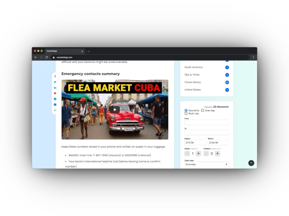289x216 pixels.
Task: Switch to the Vacantology browser tab
Action: click(x=62, y=51)
